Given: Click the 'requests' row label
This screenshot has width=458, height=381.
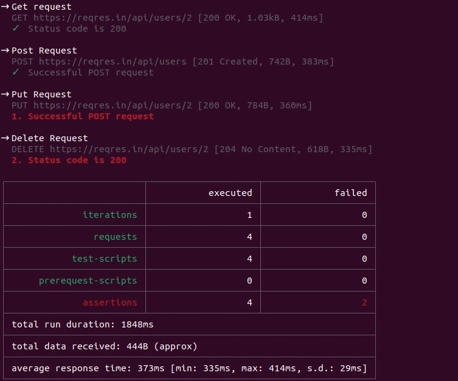Looking at the screenshot, I should coord(116,237).
